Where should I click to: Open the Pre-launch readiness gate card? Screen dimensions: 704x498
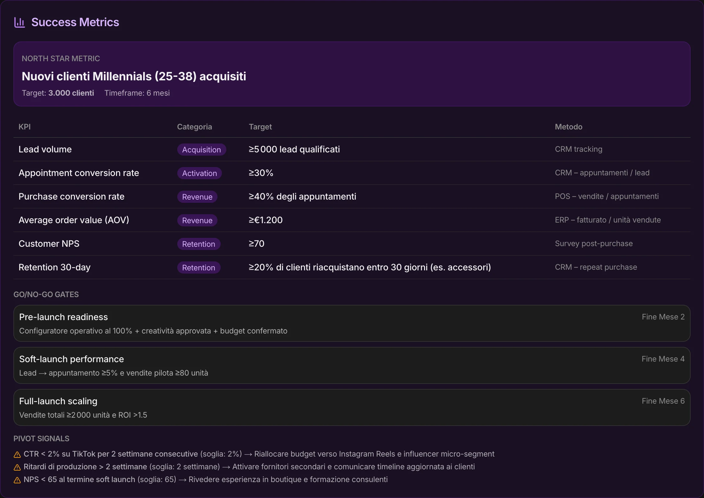coord(352,323)
